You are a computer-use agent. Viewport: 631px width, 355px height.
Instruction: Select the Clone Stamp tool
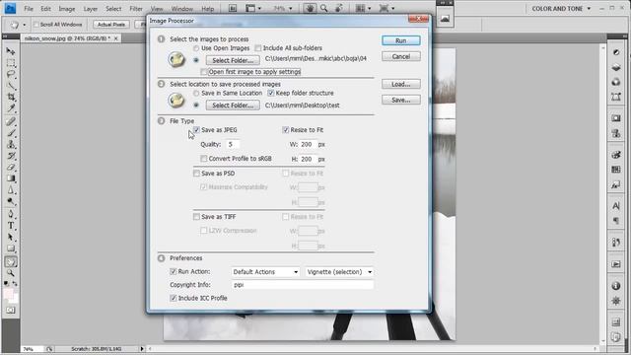(11, 144)
